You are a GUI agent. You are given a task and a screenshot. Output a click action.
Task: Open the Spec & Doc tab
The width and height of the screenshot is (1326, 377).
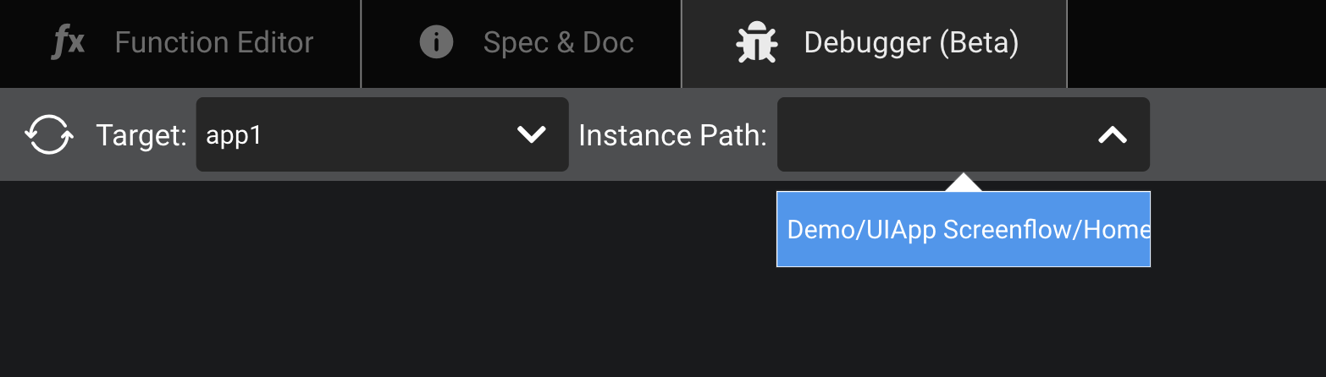coord(522,43)
